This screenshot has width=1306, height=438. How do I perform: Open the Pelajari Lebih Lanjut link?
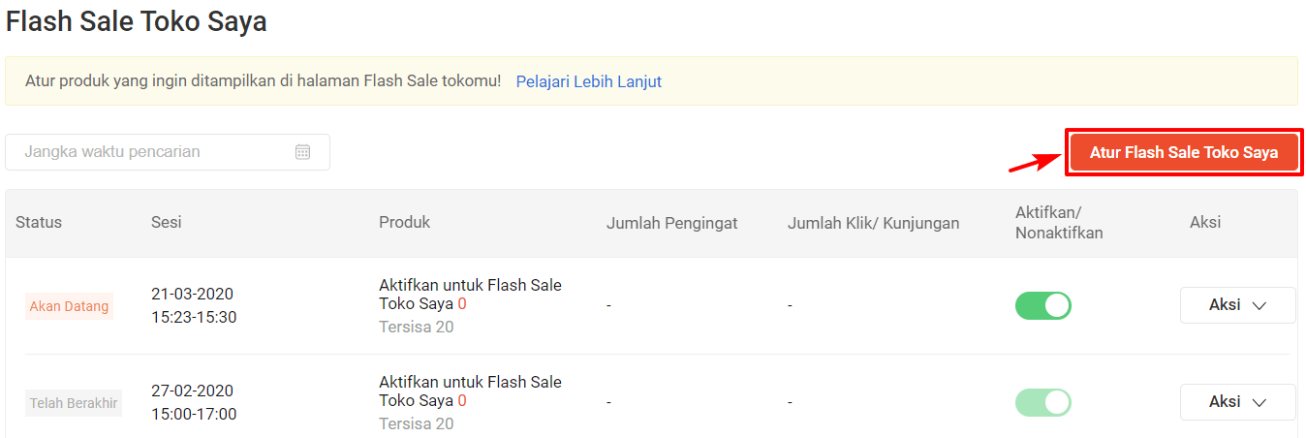[x=588, y=81]
